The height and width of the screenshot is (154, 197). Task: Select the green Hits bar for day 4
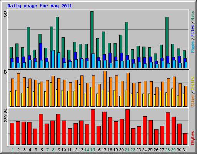point(28,41)
